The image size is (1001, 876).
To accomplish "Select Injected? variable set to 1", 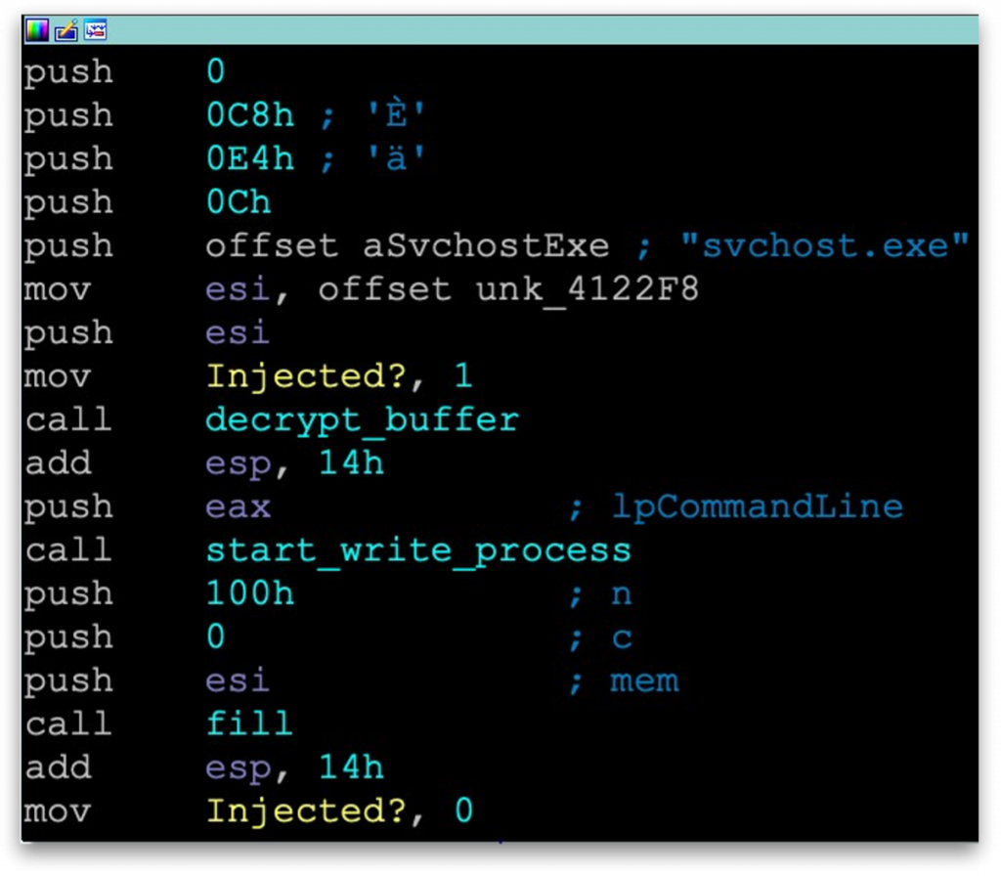I will coord(293,376).
